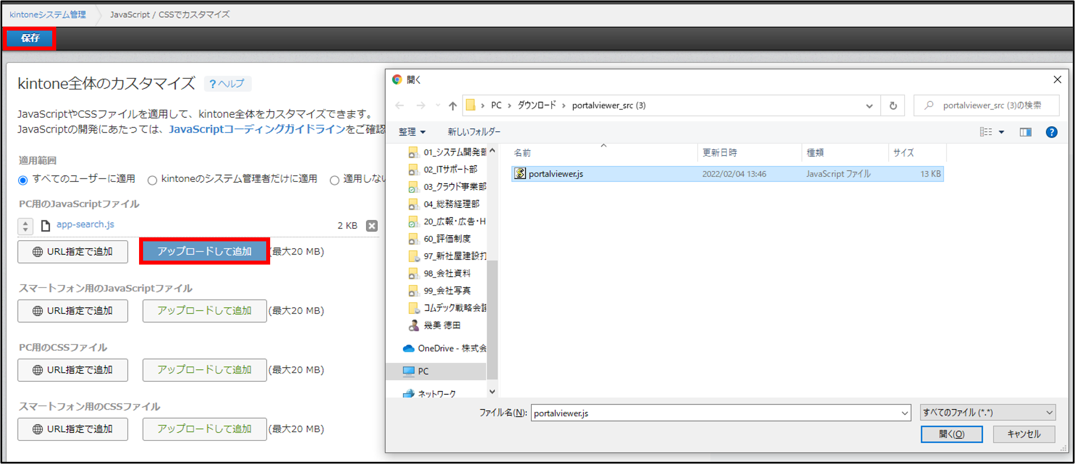This screenshot has width=1075, height=464.
Task: Click アップロードして追加 under スマートフォン用のJavaScriptファイル
Action: pos(204,310)
